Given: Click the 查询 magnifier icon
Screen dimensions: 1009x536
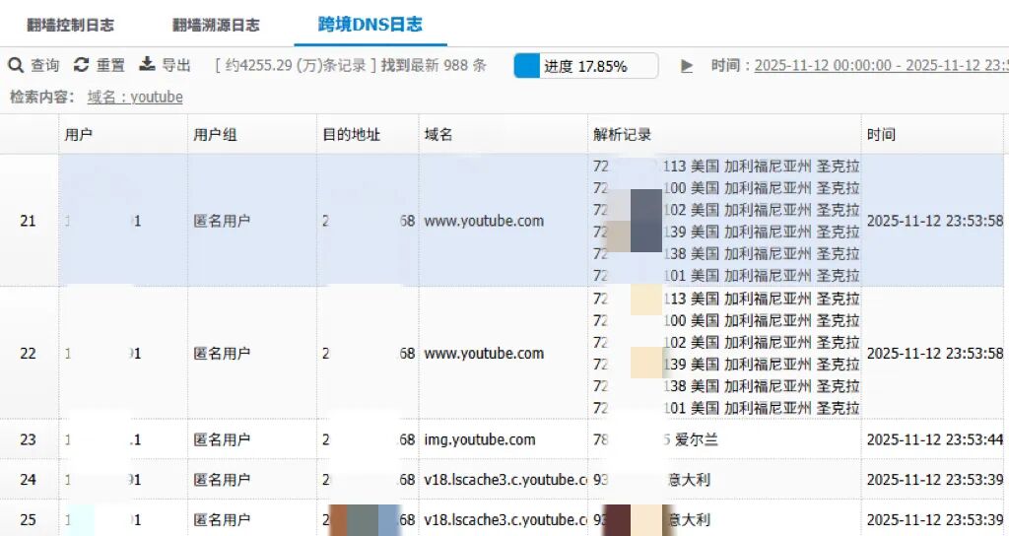Looking at the screenshot, I should [16, 65].
